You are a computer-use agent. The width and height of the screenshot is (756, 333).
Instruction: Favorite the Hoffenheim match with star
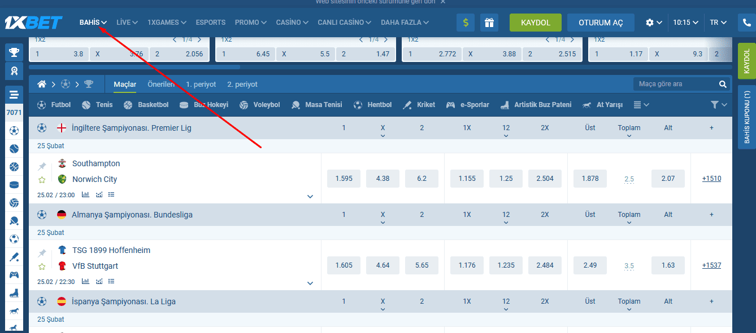tap(42, 267)
